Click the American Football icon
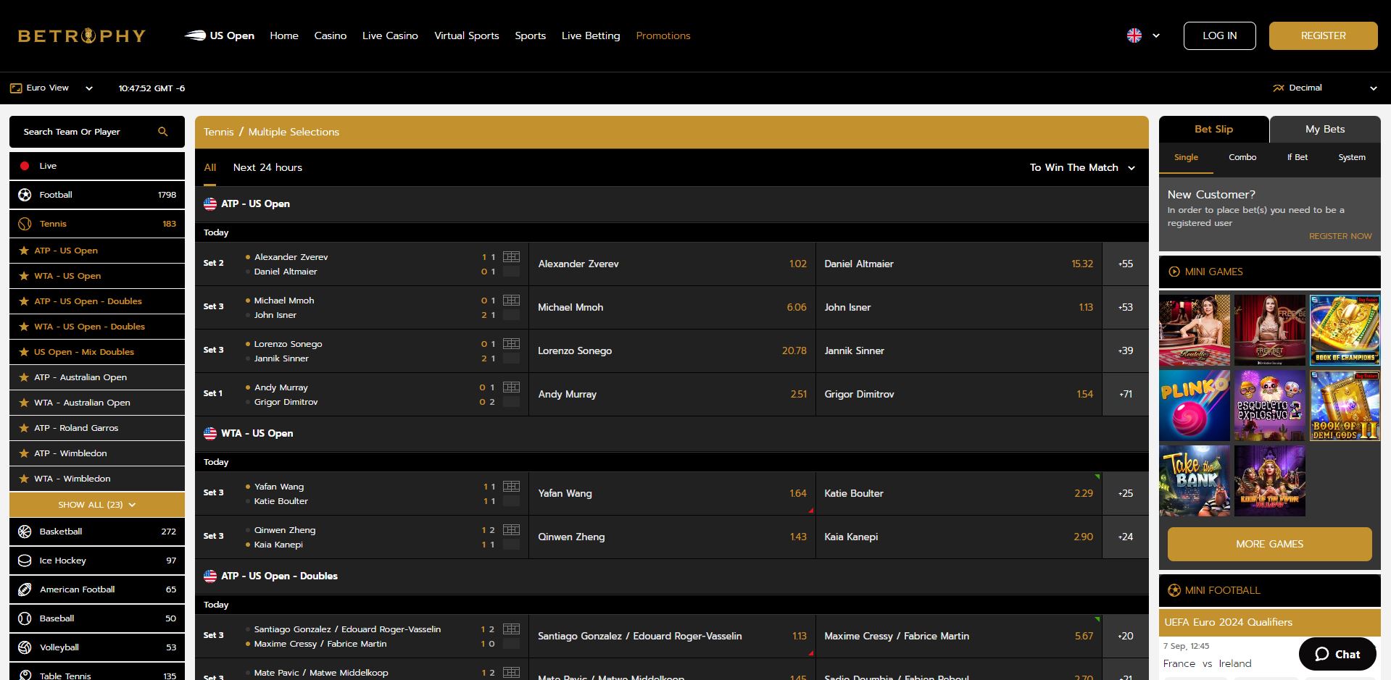The width and height of the screenshot is (1391, 680). pos(25,589)
